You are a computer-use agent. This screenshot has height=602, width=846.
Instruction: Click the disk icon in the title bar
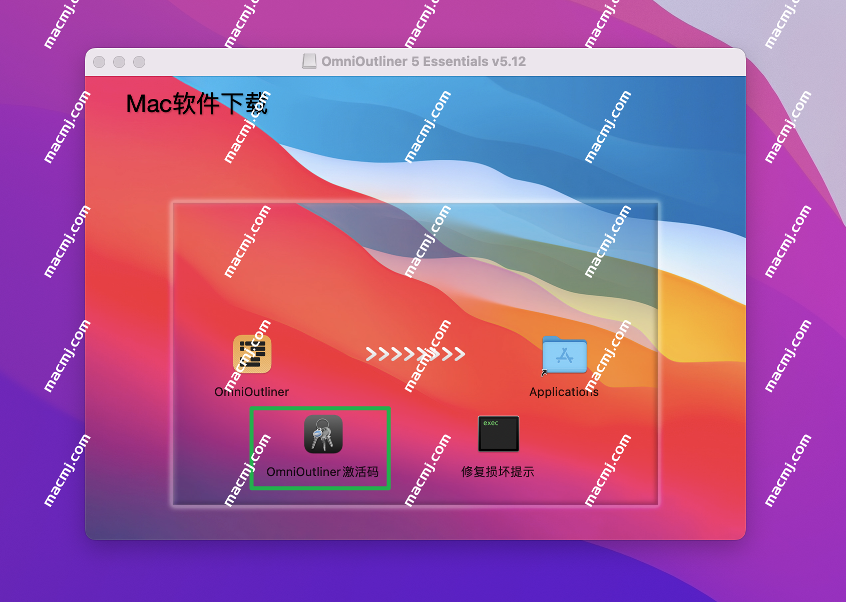pyautogui.click(x=309, y=61)
